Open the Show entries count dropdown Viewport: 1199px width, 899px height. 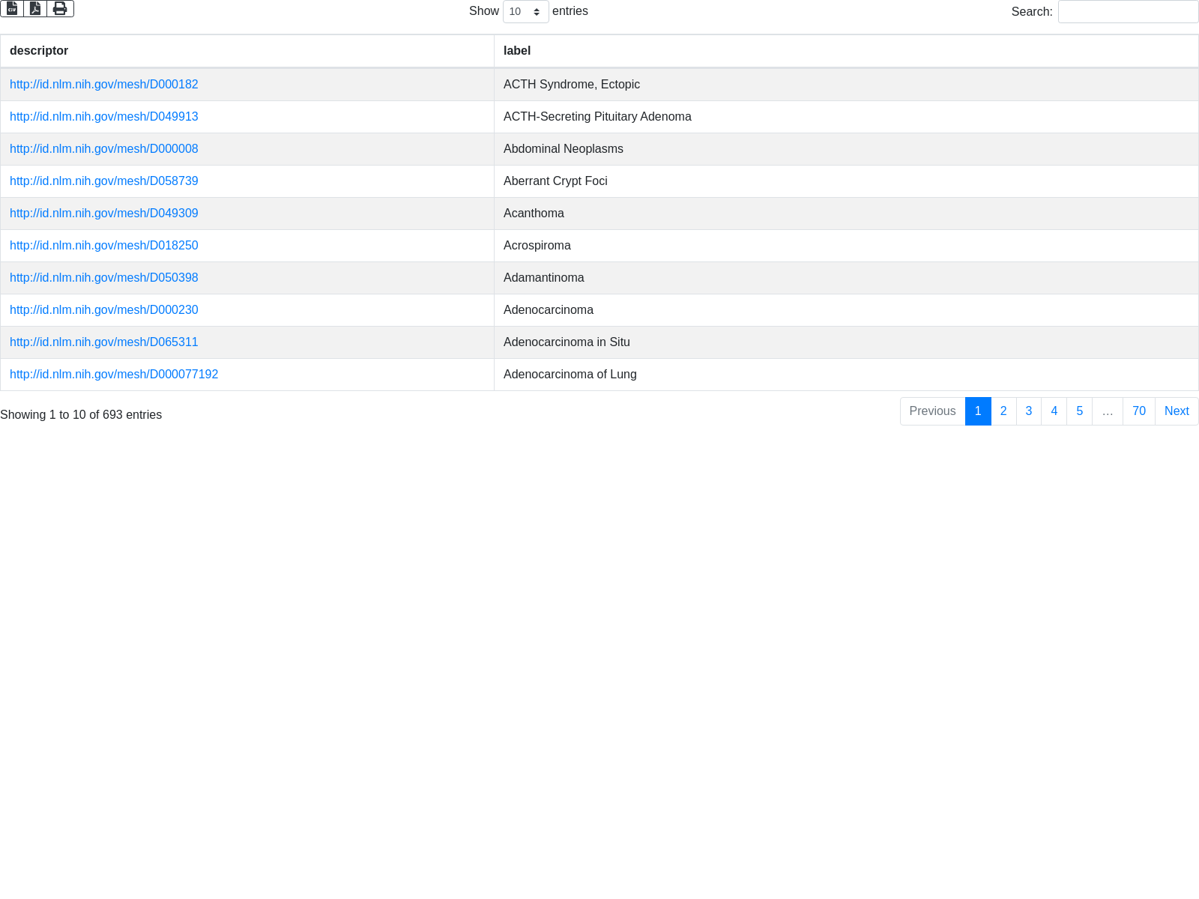525,11
